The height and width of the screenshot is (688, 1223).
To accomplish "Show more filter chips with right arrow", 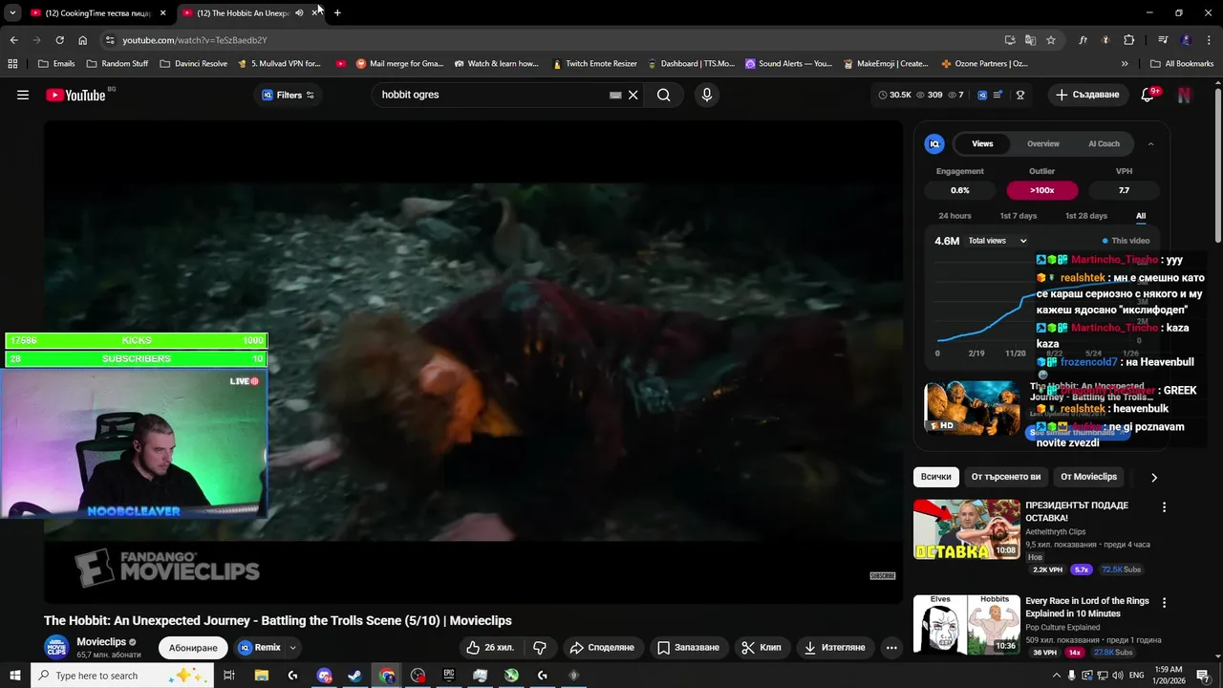I will [1153, 477].
